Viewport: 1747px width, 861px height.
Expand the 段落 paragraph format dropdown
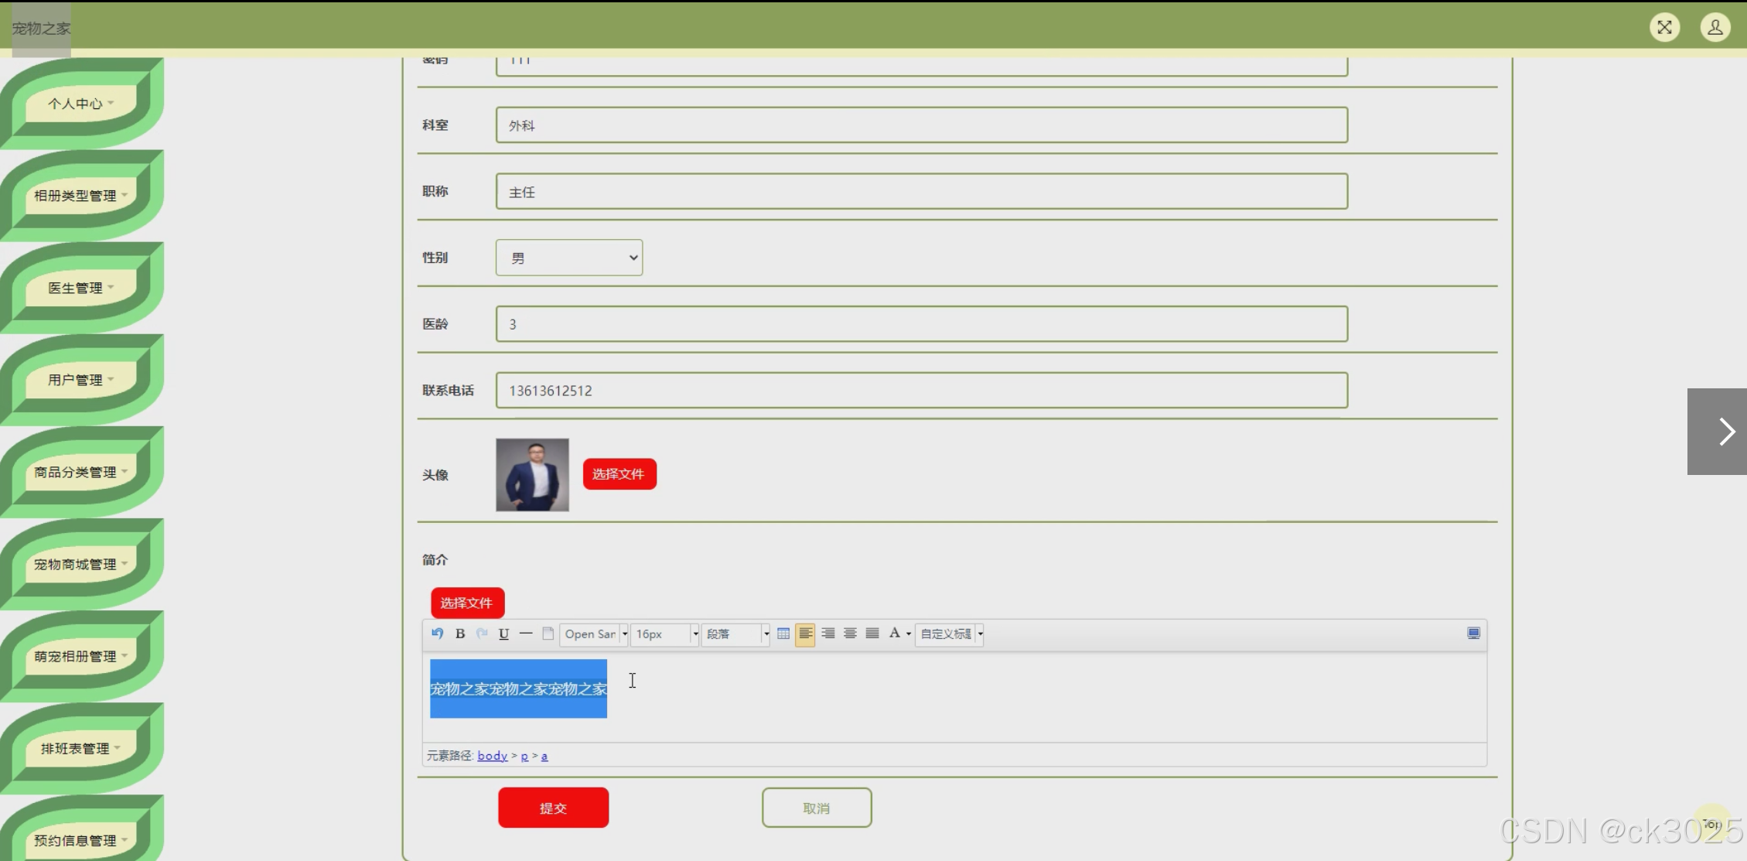pos(766,634)
